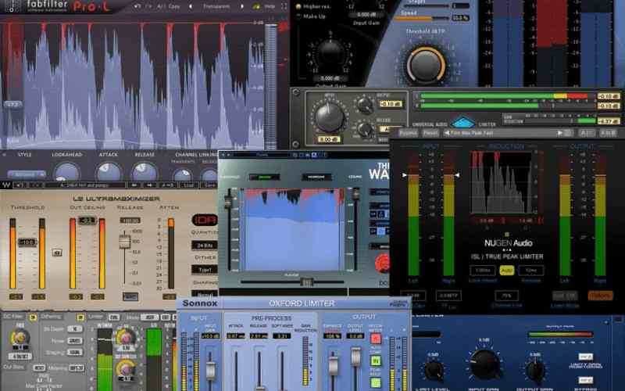625x391 pixels.
Task: Toggle the Unity Gain Monitoring button
Action: (x=585, y=357)
